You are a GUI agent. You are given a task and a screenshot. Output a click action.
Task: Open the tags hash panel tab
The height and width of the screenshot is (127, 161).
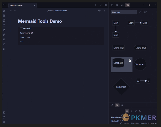tap(122, 105)
